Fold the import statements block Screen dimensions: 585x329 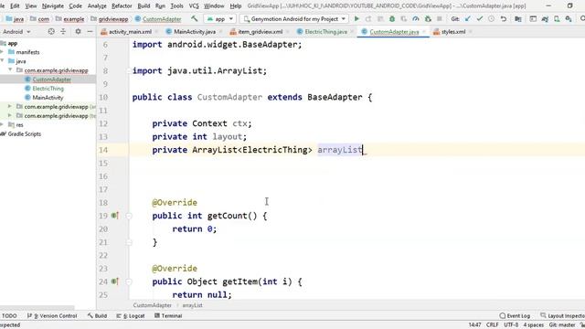[x=129, y=71]
